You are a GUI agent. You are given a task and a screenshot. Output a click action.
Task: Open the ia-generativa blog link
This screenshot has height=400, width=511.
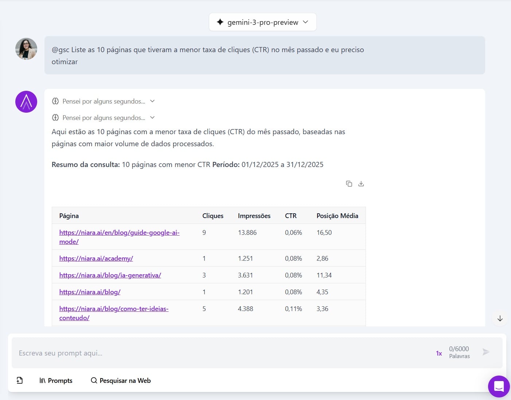pyautogui.click(x=110, y=275)
